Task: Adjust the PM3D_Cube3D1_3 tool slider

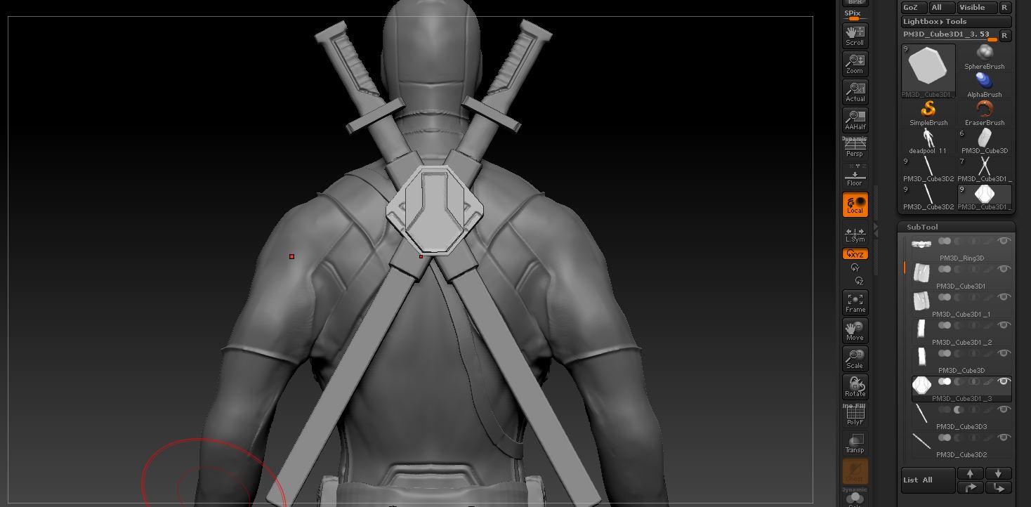Action: [950, 35]
